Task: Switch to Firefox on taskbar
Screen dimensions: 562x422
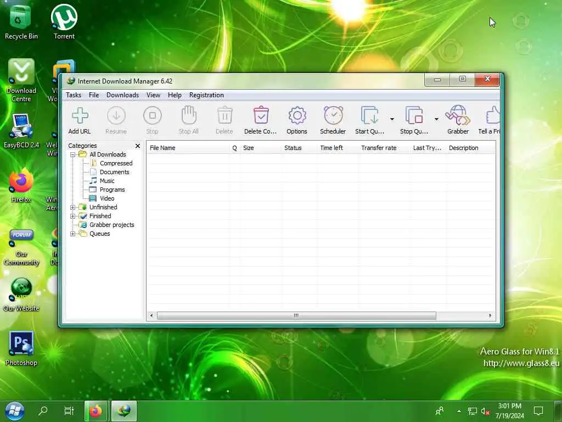Action: [x=95, y=411]
